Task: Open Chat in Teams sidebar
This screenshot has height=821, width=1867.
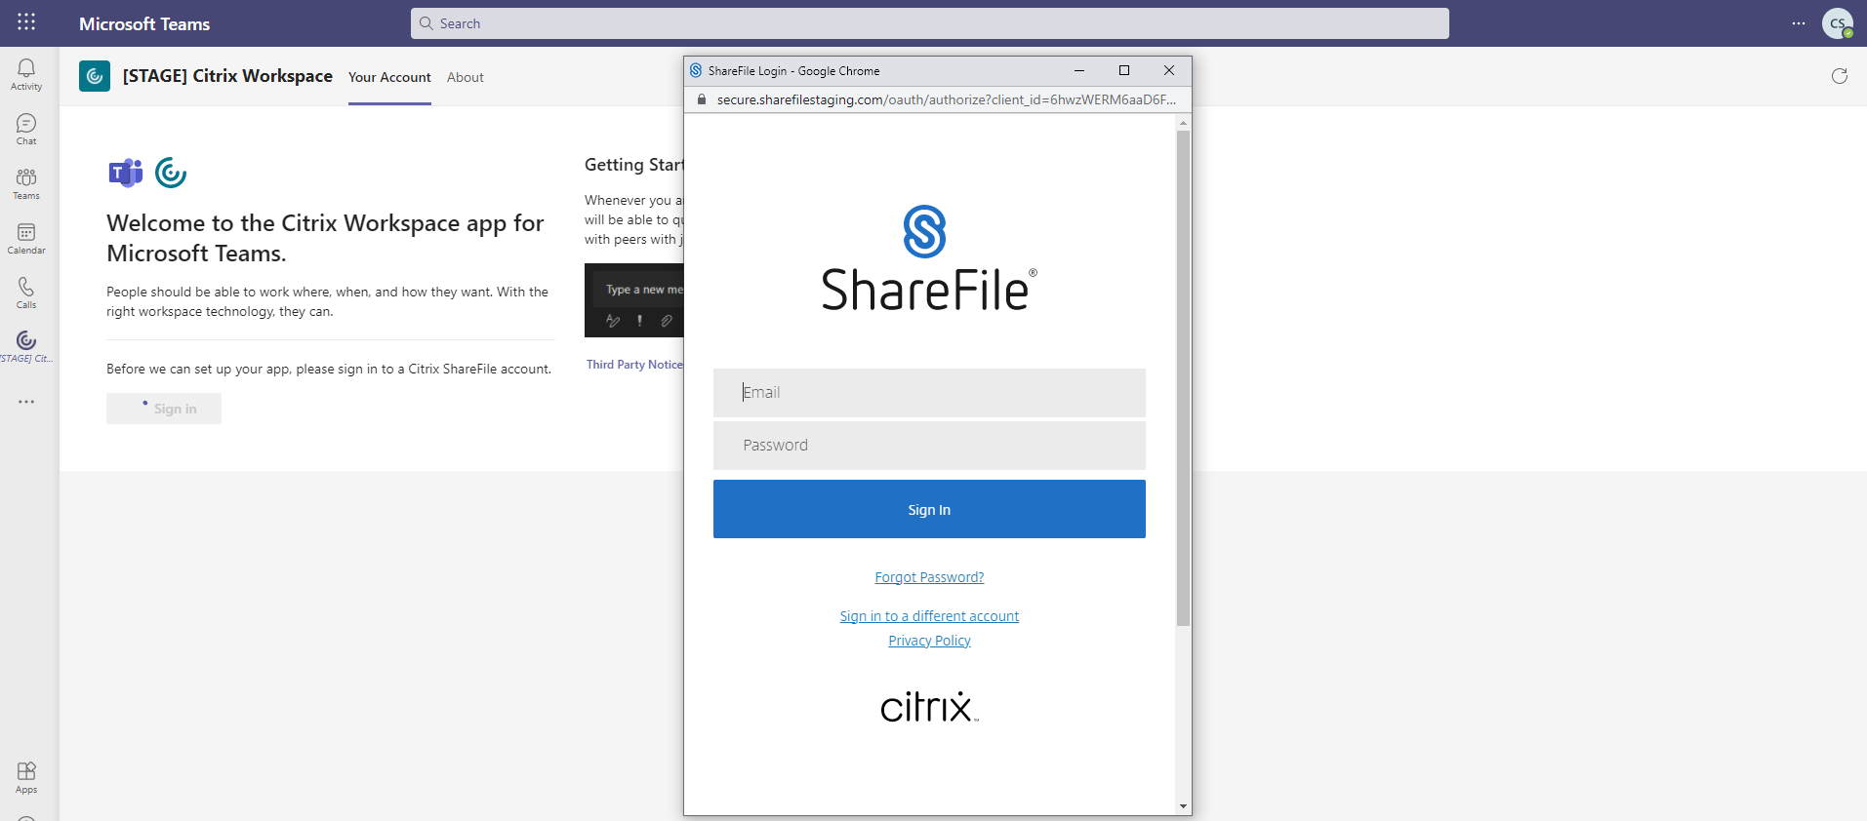Action: tap(26, 129)
